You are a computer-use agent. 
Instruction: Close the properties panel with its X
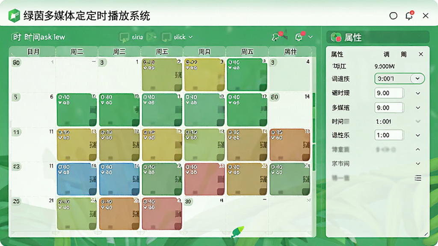(421, 54)
